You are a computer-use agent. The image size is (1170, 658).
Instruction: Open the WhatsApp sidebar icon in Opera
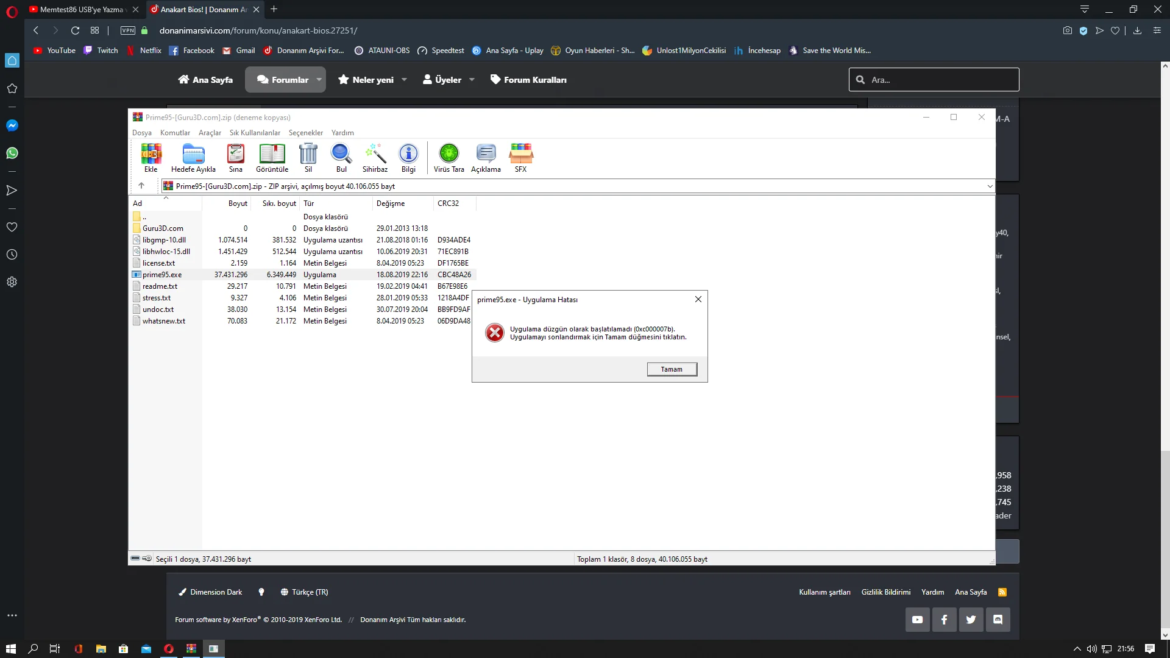point(12,153)
